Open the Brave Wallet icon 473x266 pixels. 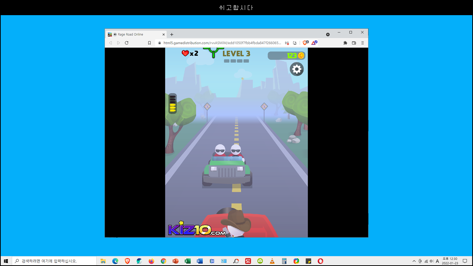tap(354, 43)
